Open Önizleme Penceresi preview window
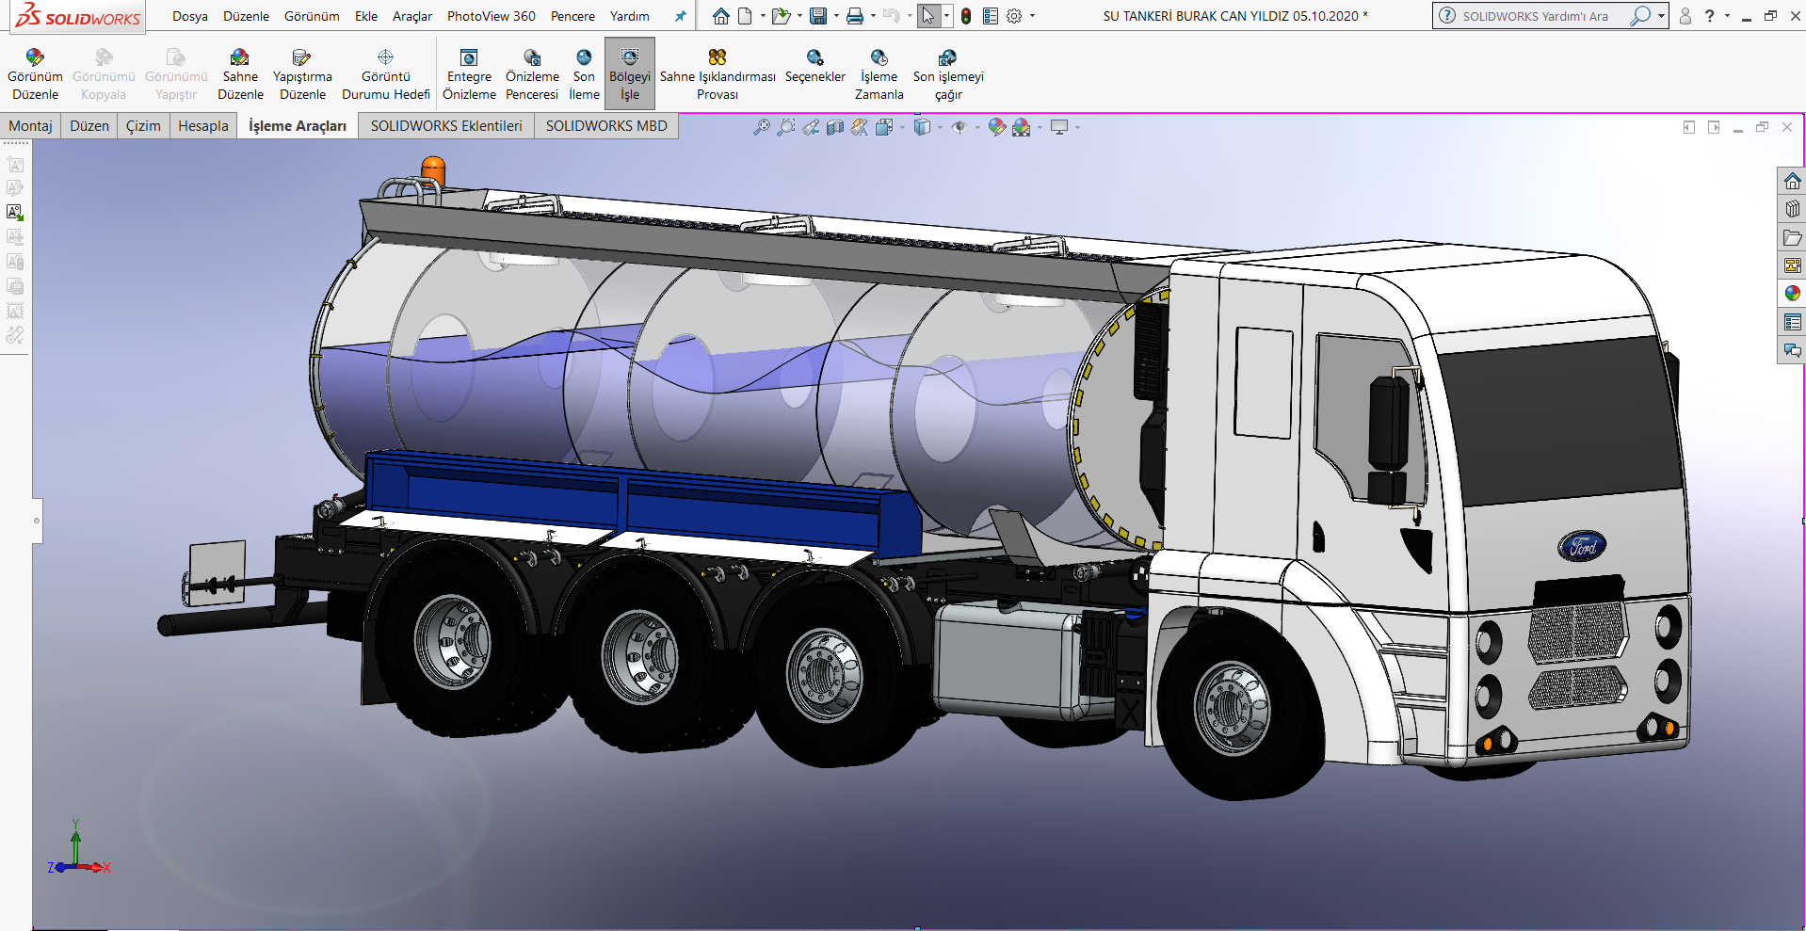Viewport: 1806px width, 931px height. (x=532, y=74)
